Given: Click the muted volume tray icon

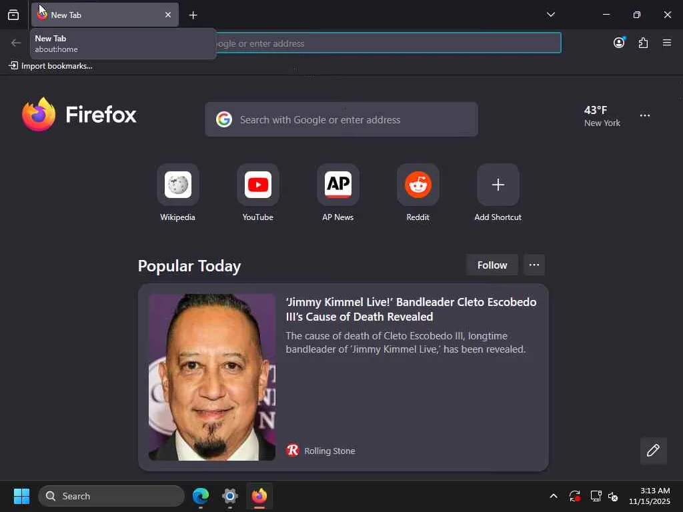Looking at the screenshot, I should click(614, 496).
